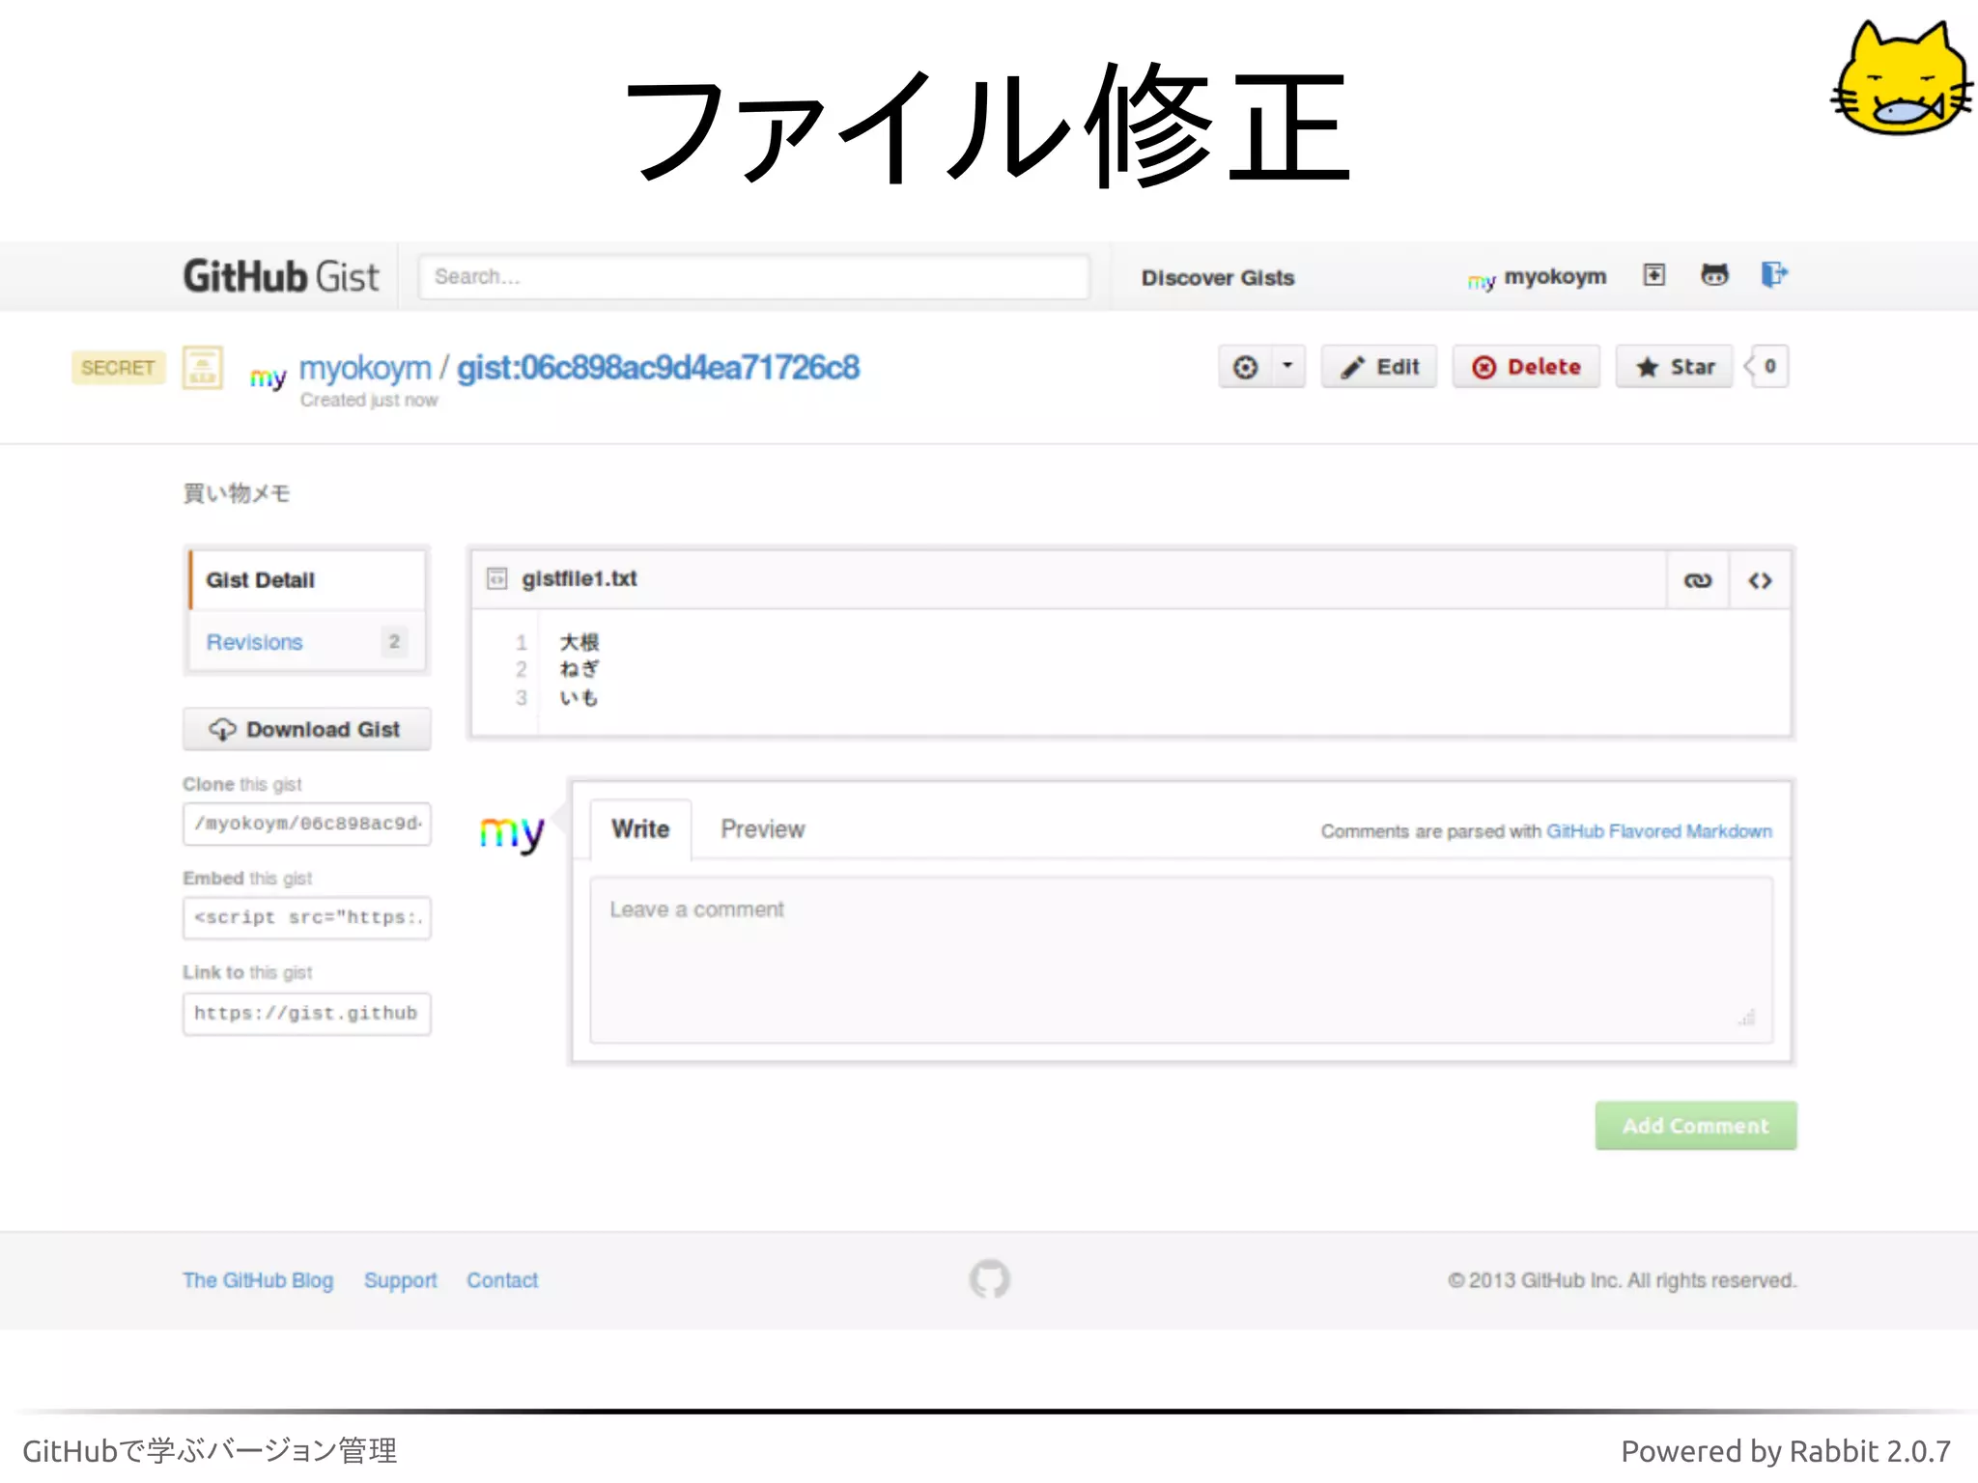Star this gist
This screenshot has width=1978, height=1483.
tap(1675, 367)
